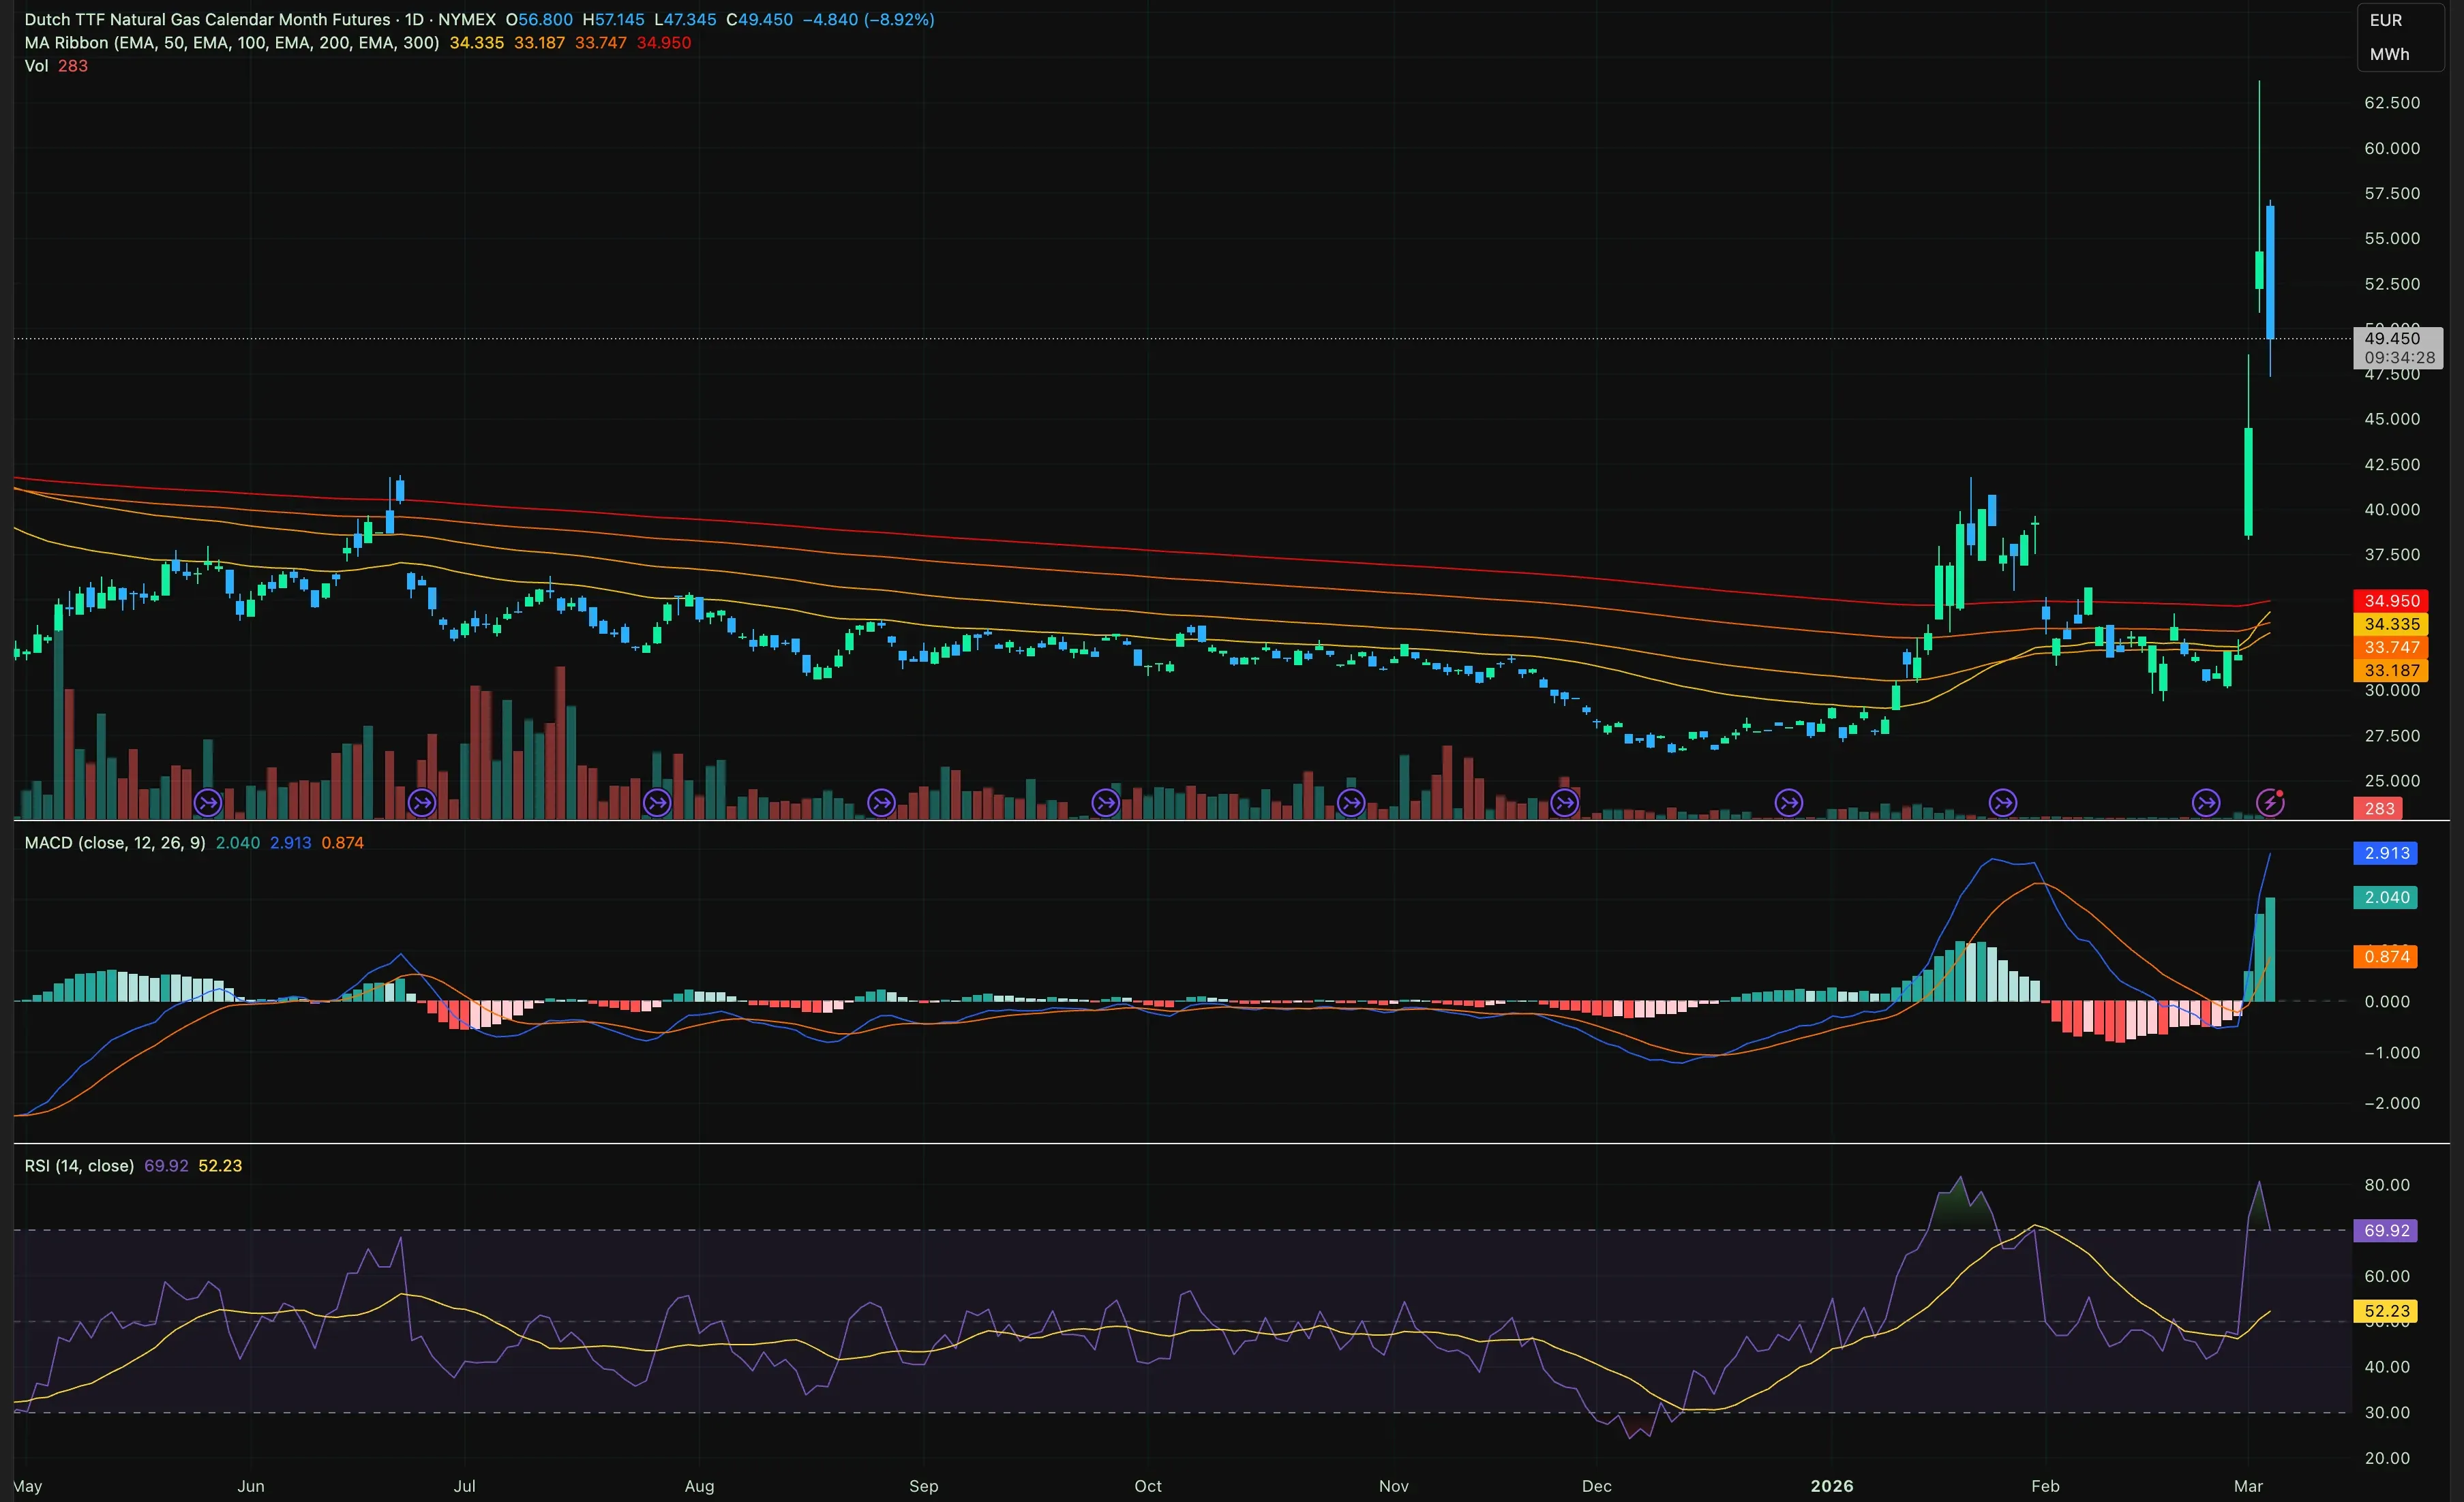Open the red lightning event icon in March
Viewport: 2464px width, 1502px height.
2270,803
